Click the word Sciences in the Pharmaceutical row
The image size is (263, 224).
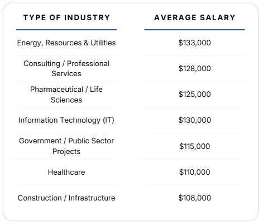pyautogui.click(x=66, y=100)
